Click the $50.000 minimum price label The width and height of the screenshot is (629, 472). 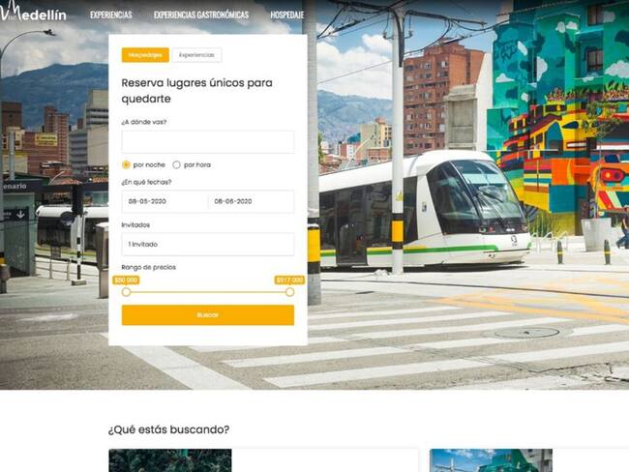[x=126, y=280]
